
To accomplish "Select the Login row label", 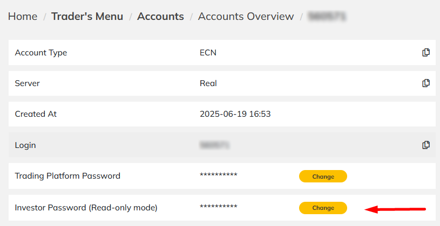I will click(x=25, y=145).
